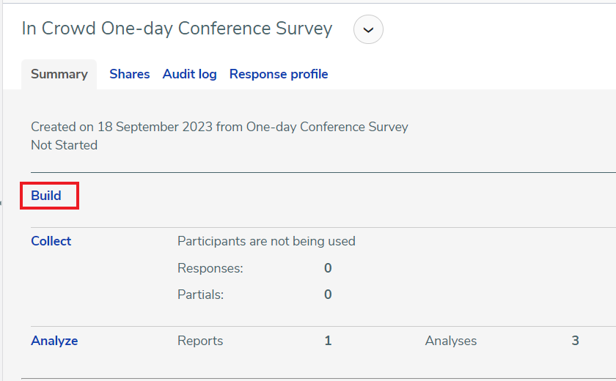
Task: Open the dropdown chevron beside the survey title
Action: coord(368,29)
